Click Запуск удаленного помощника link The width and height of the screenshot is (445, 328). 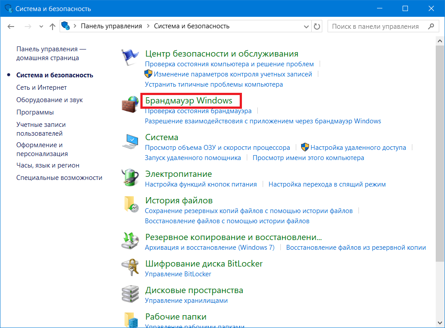coord(192,158)
